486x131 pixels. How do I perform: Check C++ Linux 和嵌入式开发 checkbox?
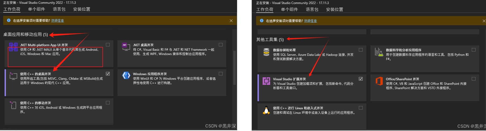361,108
